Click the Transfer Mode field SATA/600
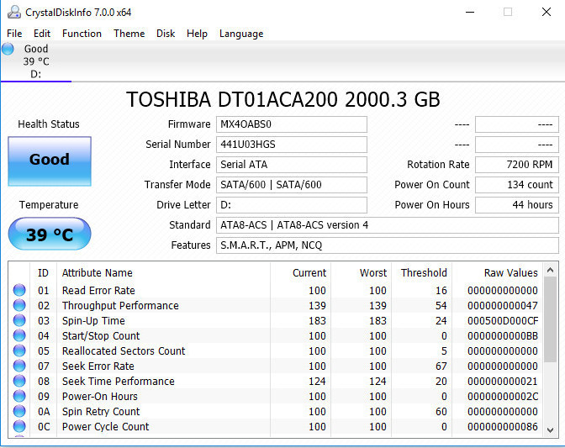Image resolution: width=565 pixels, height=448 pixels. click(x=292, y=185)
